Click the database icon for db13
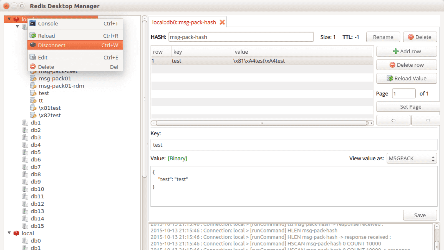The image size is (444, 250). [x=25, y=211]
